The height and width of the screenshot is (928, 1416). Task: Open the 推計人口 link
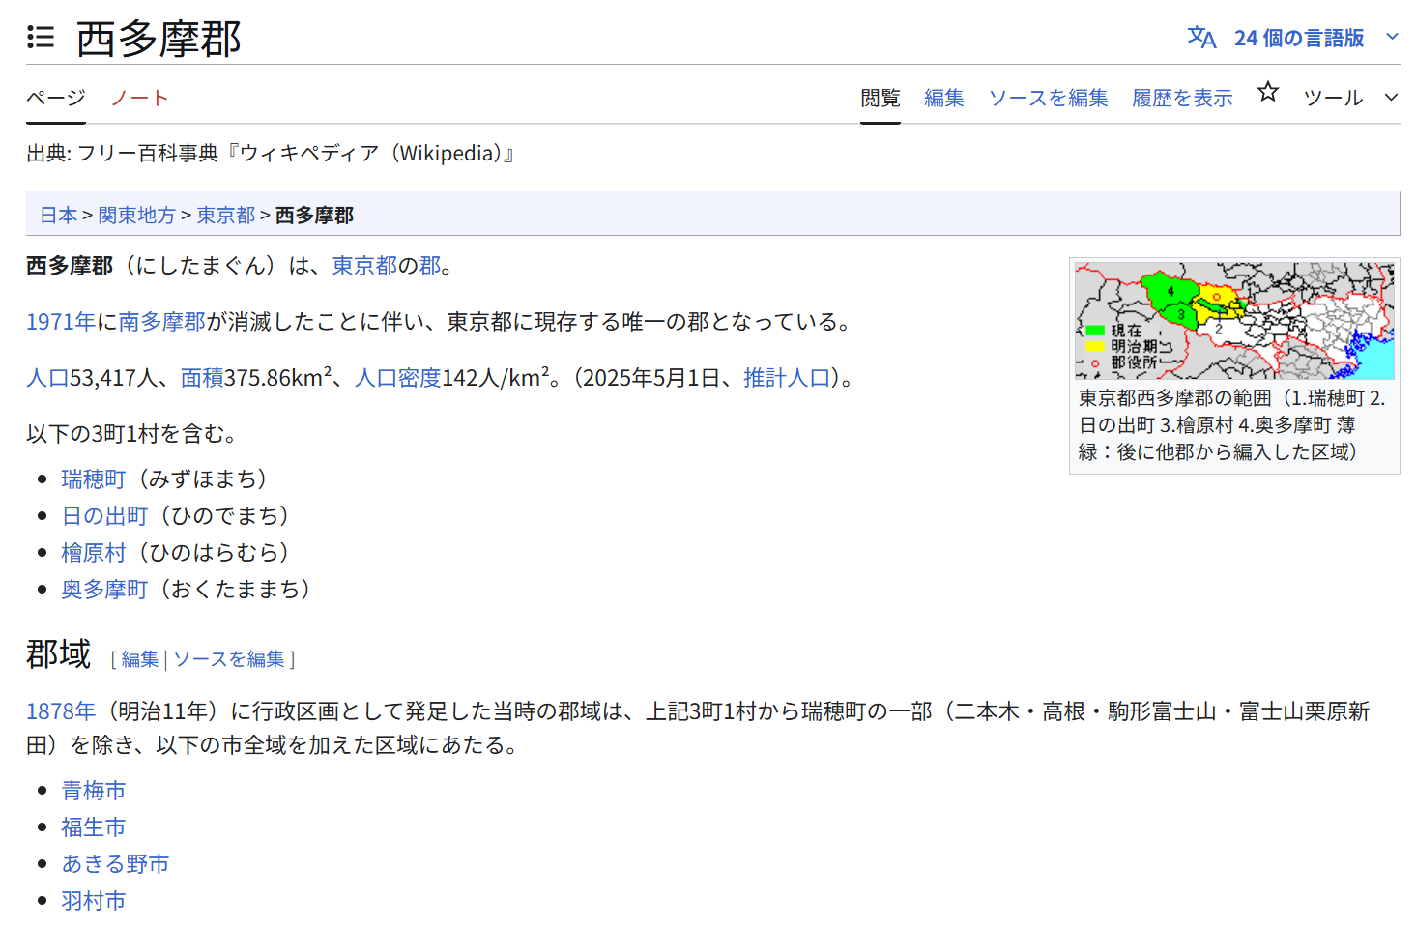(x=787, y=378)
